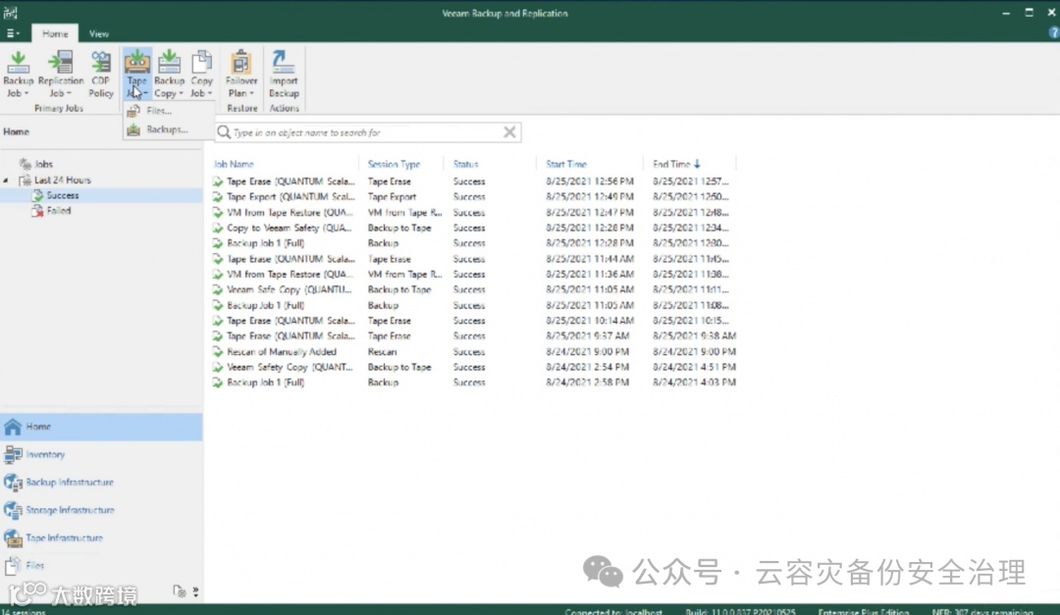The image size is (1060, 615).
Task: Select the Success tree node
Action: (62, 195)
